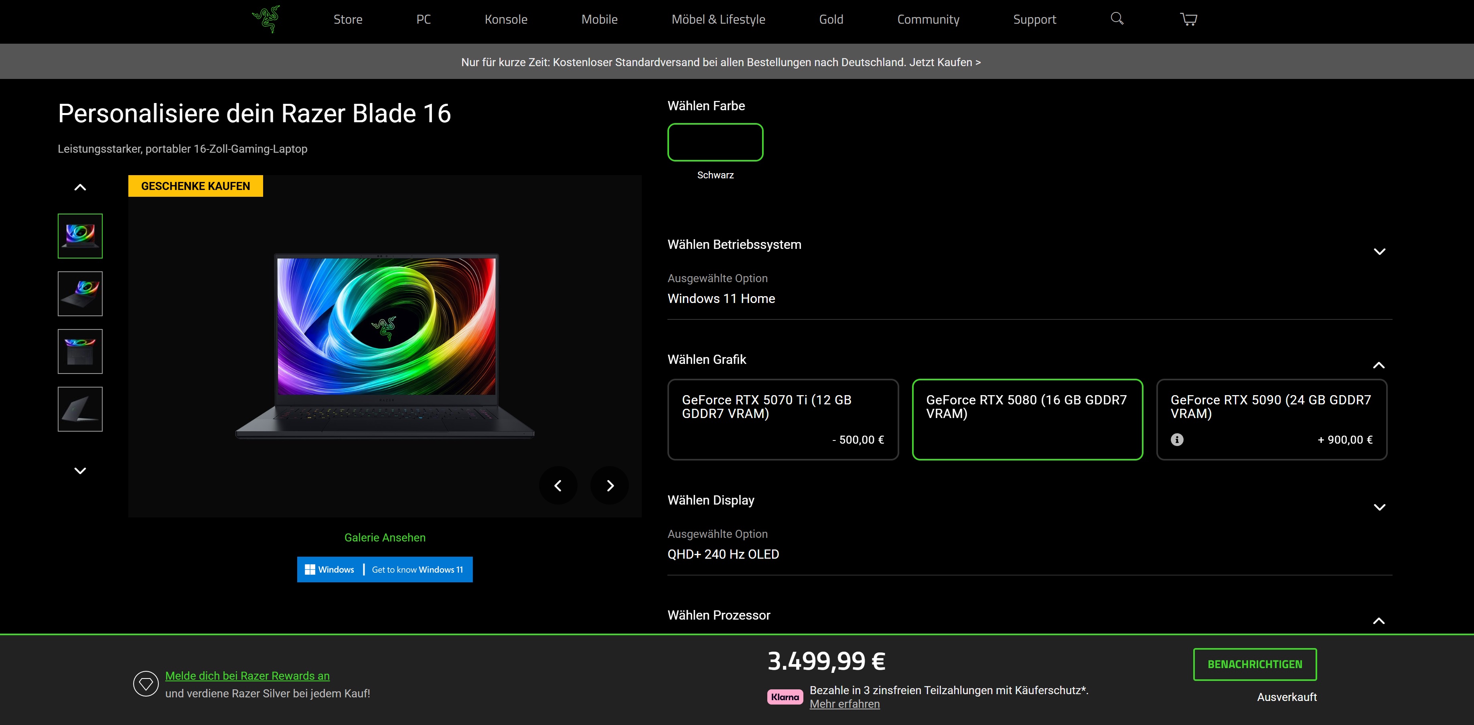Select the second laptop thumbnail

[80, 293]
